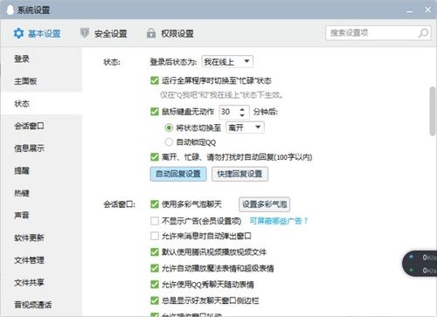
Task: Go to 会话窗口 sidebar section
Action: tap(41, 126)
